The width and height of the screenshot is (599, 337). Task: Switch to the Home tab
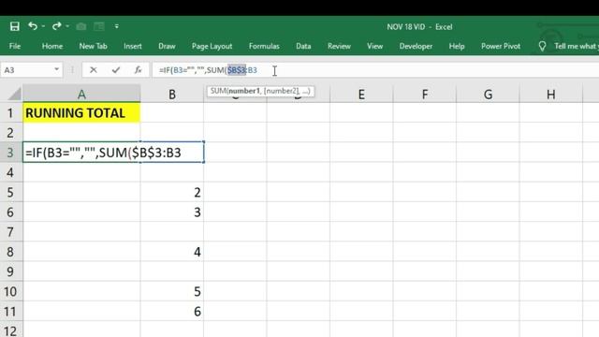pyautogui.click(x=52, y=46)
